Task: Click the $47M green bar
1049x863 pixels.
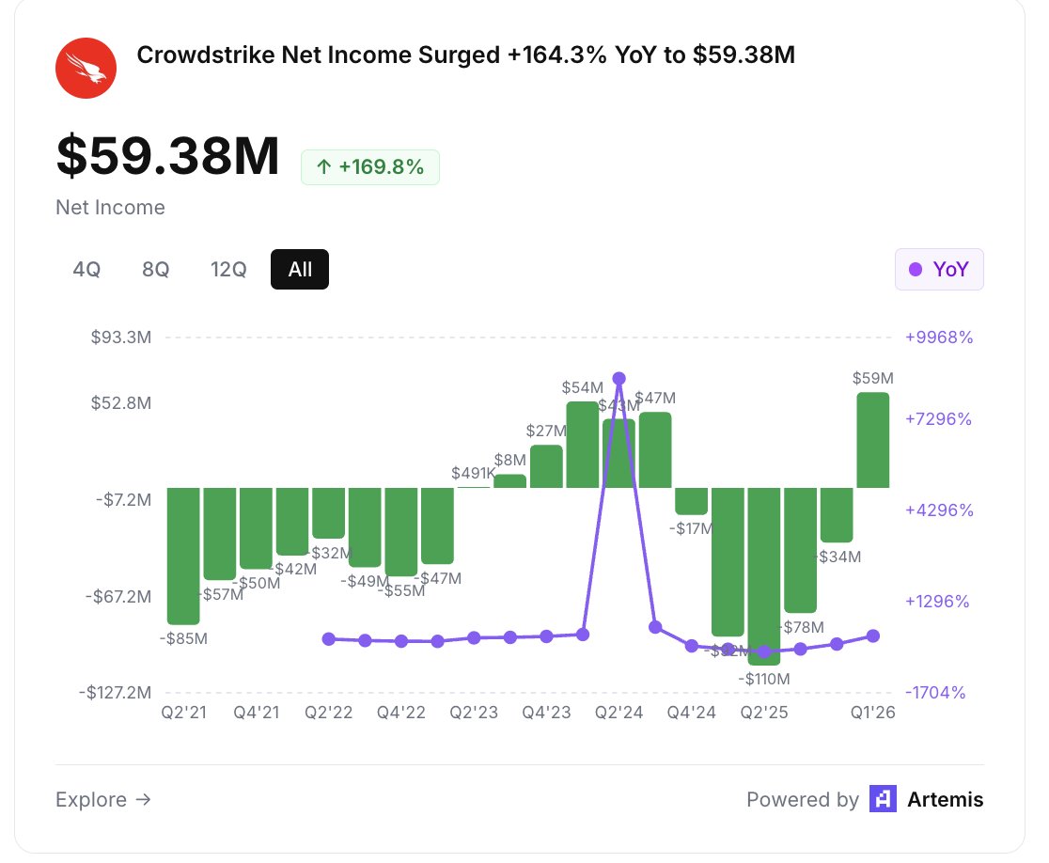Action: click(655, 450)
